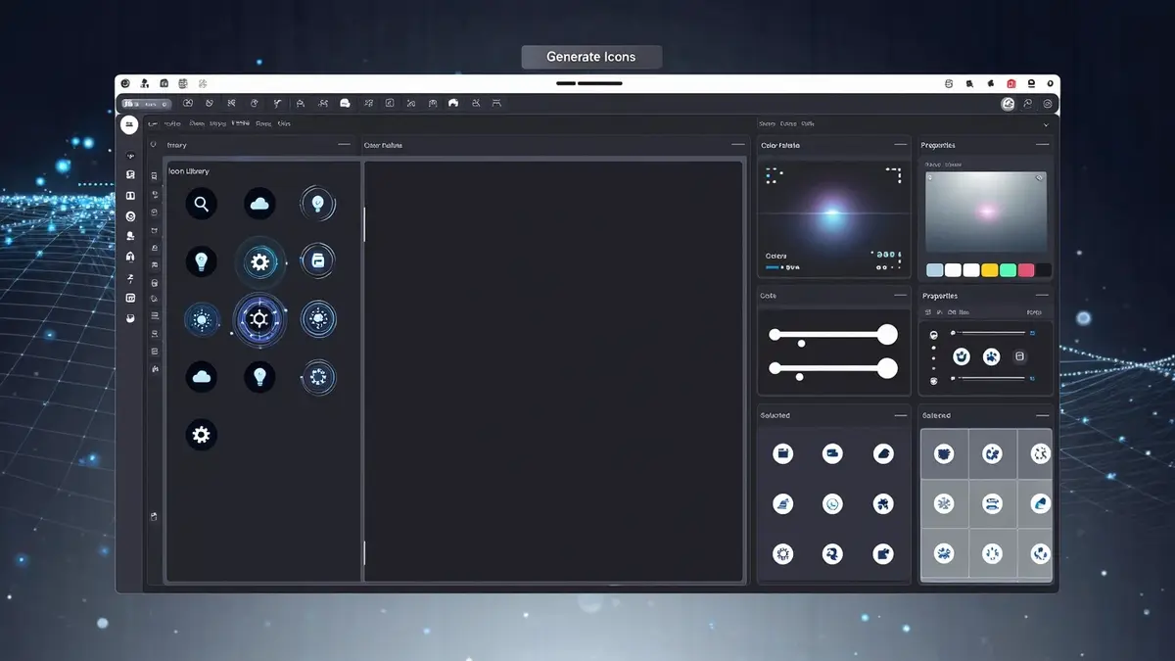Click the Generate Icons button
The width and height of the screenshot is (1175, 661).
point(591,57)
